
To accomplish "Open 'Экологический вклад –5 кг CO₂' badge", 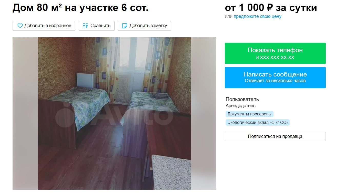I will (258, 123).
